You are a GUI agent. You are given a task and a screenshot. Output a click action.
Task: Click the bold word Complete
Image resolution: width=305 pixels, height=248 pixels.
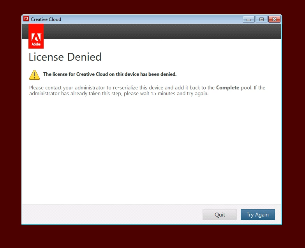227,88
